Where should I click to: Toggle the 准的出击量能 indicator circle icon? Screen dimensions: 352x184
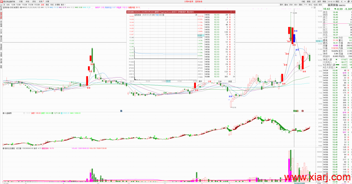[4, 148]
